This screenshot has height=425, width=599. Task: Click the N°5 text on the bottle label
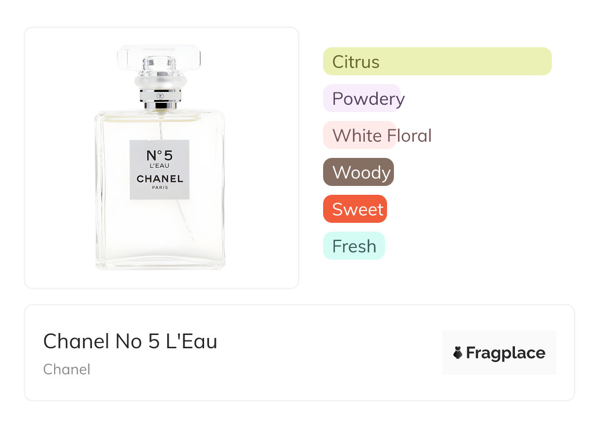159,155
